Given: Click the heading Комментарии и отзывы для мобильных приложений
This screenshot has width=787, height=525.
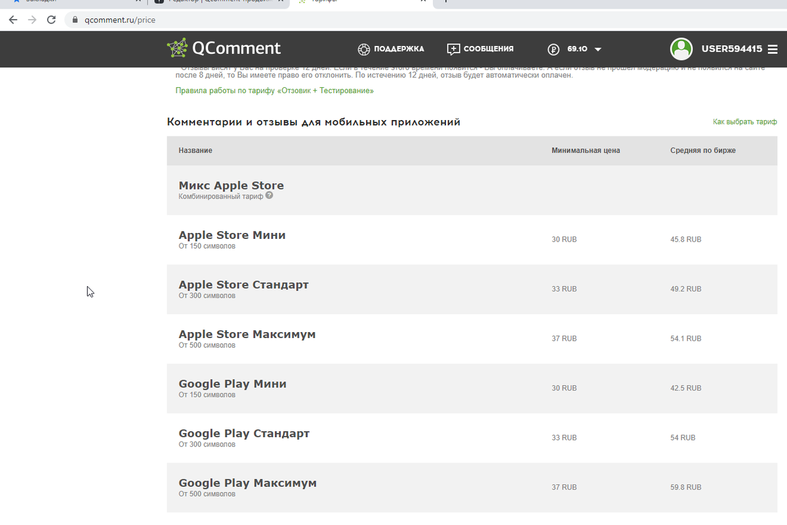Looking at the screenshot, I should click(x=313, y=122).
